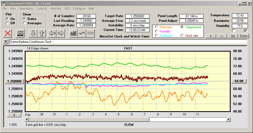This screenshot has height=133, width=253.
Task: Open the Watches menu
Action: click(x=56, y=9)
